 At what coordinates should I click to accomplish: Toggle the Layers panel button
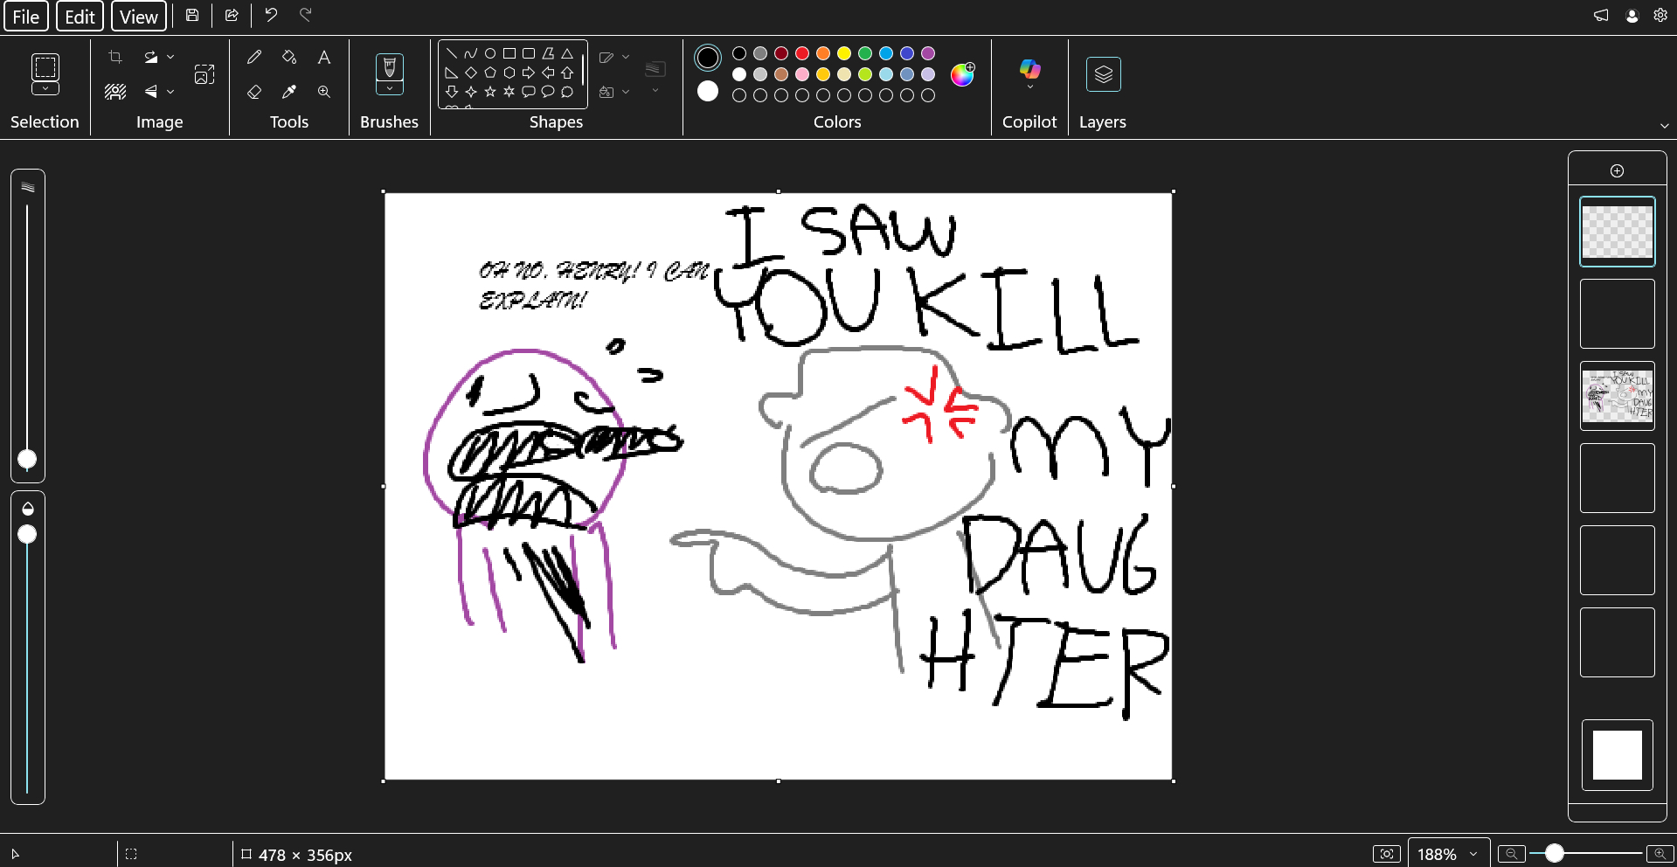point(1103,74)
